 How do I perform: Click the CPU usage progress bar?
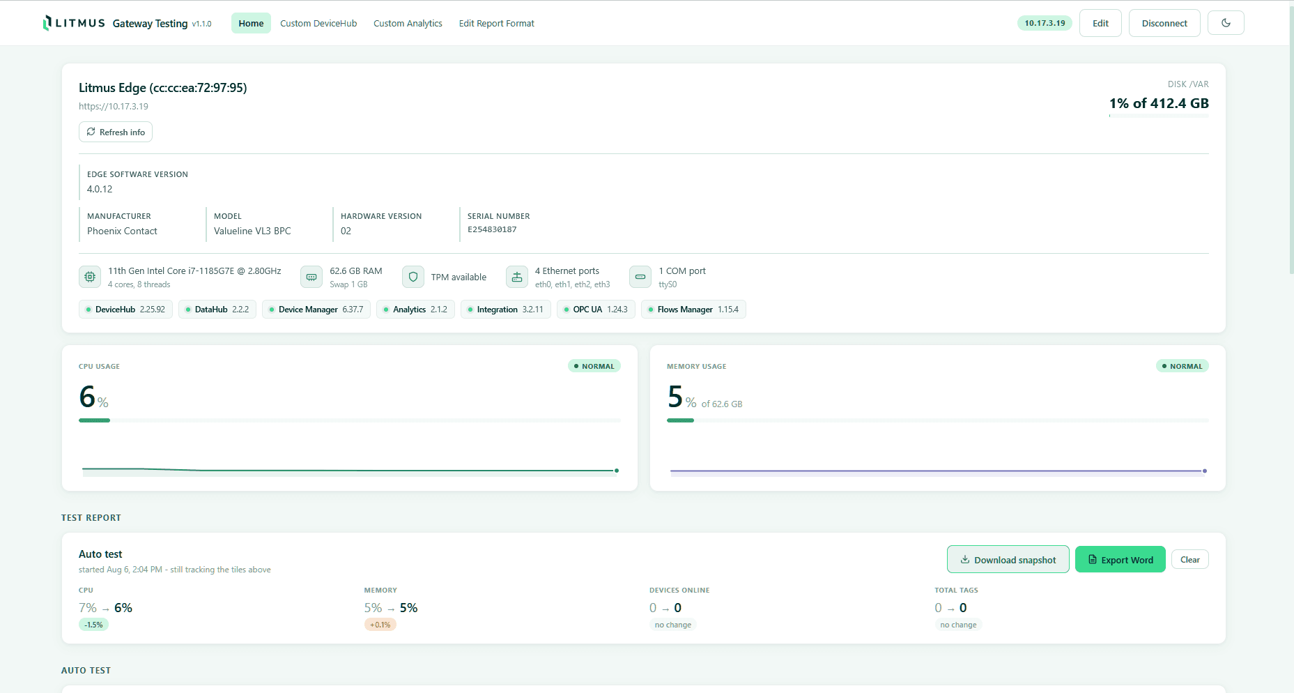[350, 420]
